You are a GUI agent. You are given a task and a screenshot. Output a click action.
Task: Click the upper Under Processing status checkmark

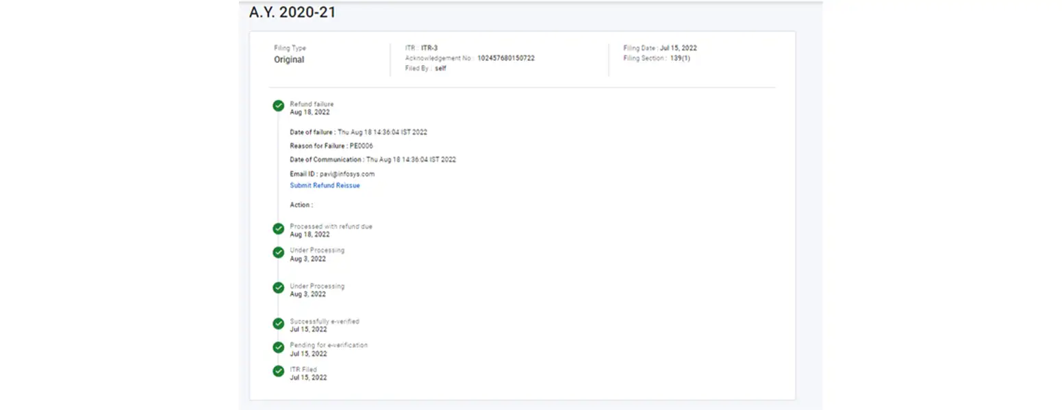pos(278,253)
